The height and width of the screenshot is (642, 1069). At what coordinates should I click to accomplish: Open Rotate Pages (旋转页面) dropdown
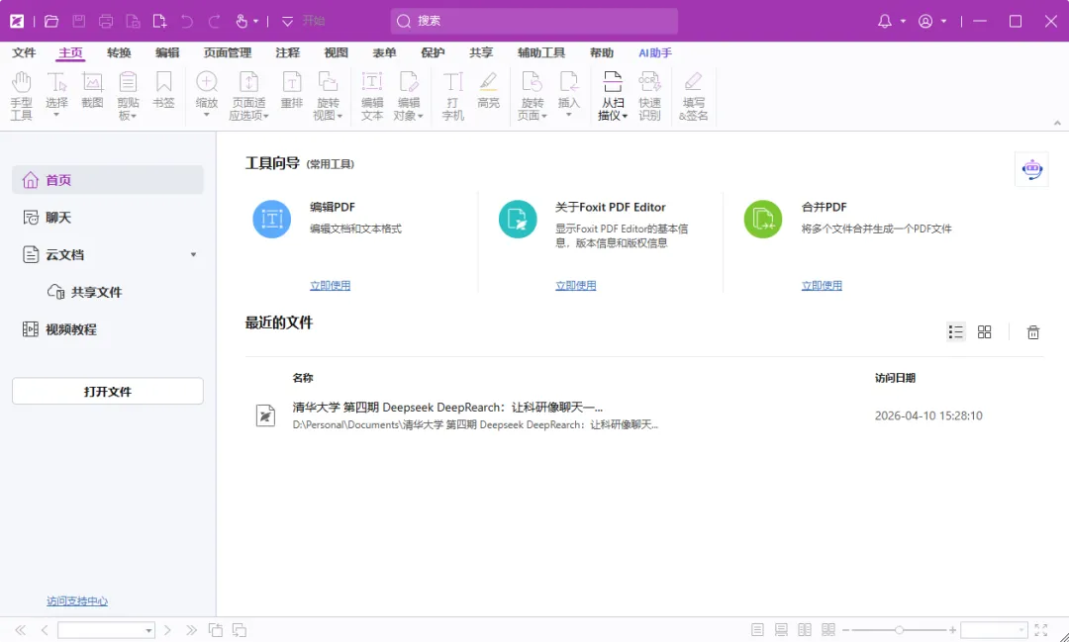pyautogui.click(x=533, y=95)
